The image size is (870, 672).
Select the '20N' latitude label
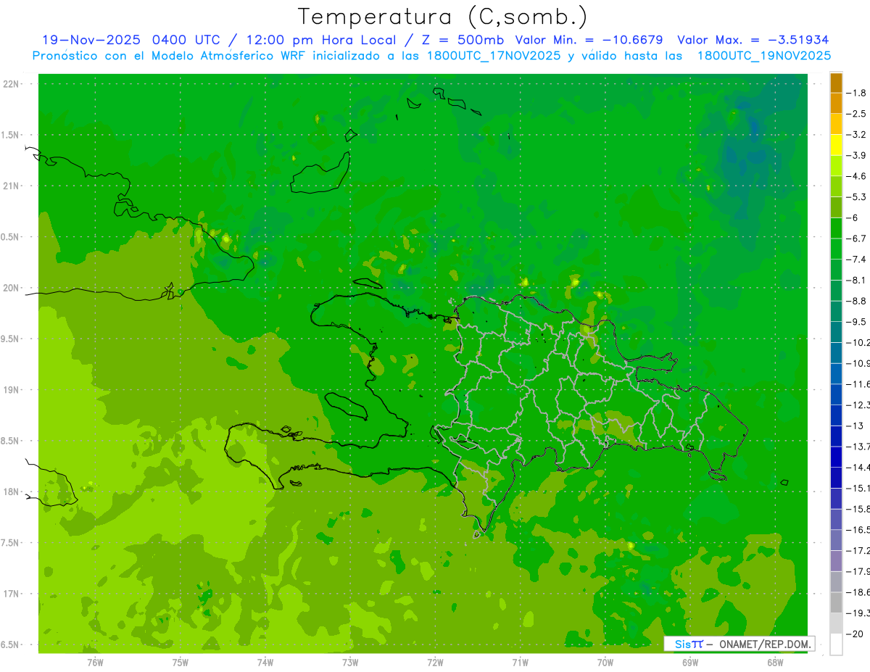click(x=12, y=288)
